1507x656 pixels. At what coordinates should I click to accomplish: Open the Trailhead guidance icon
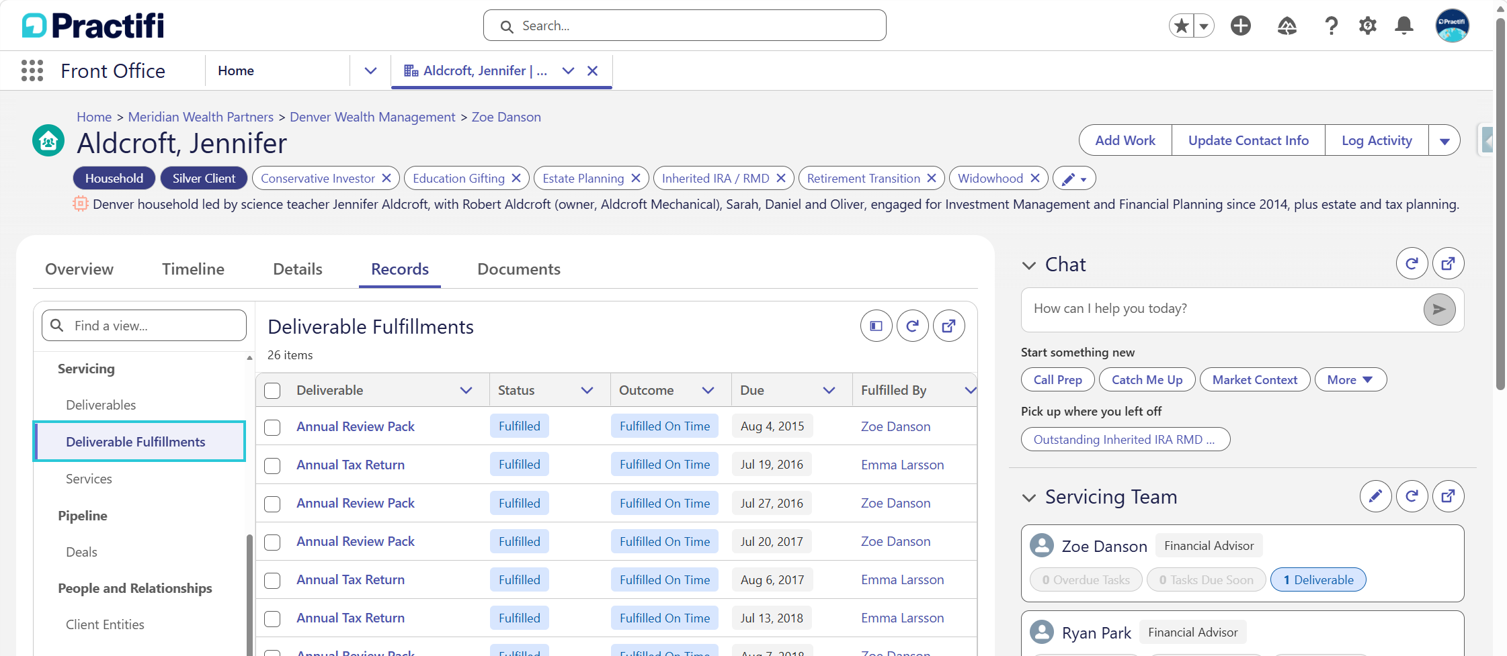(x=1287, y=26)
